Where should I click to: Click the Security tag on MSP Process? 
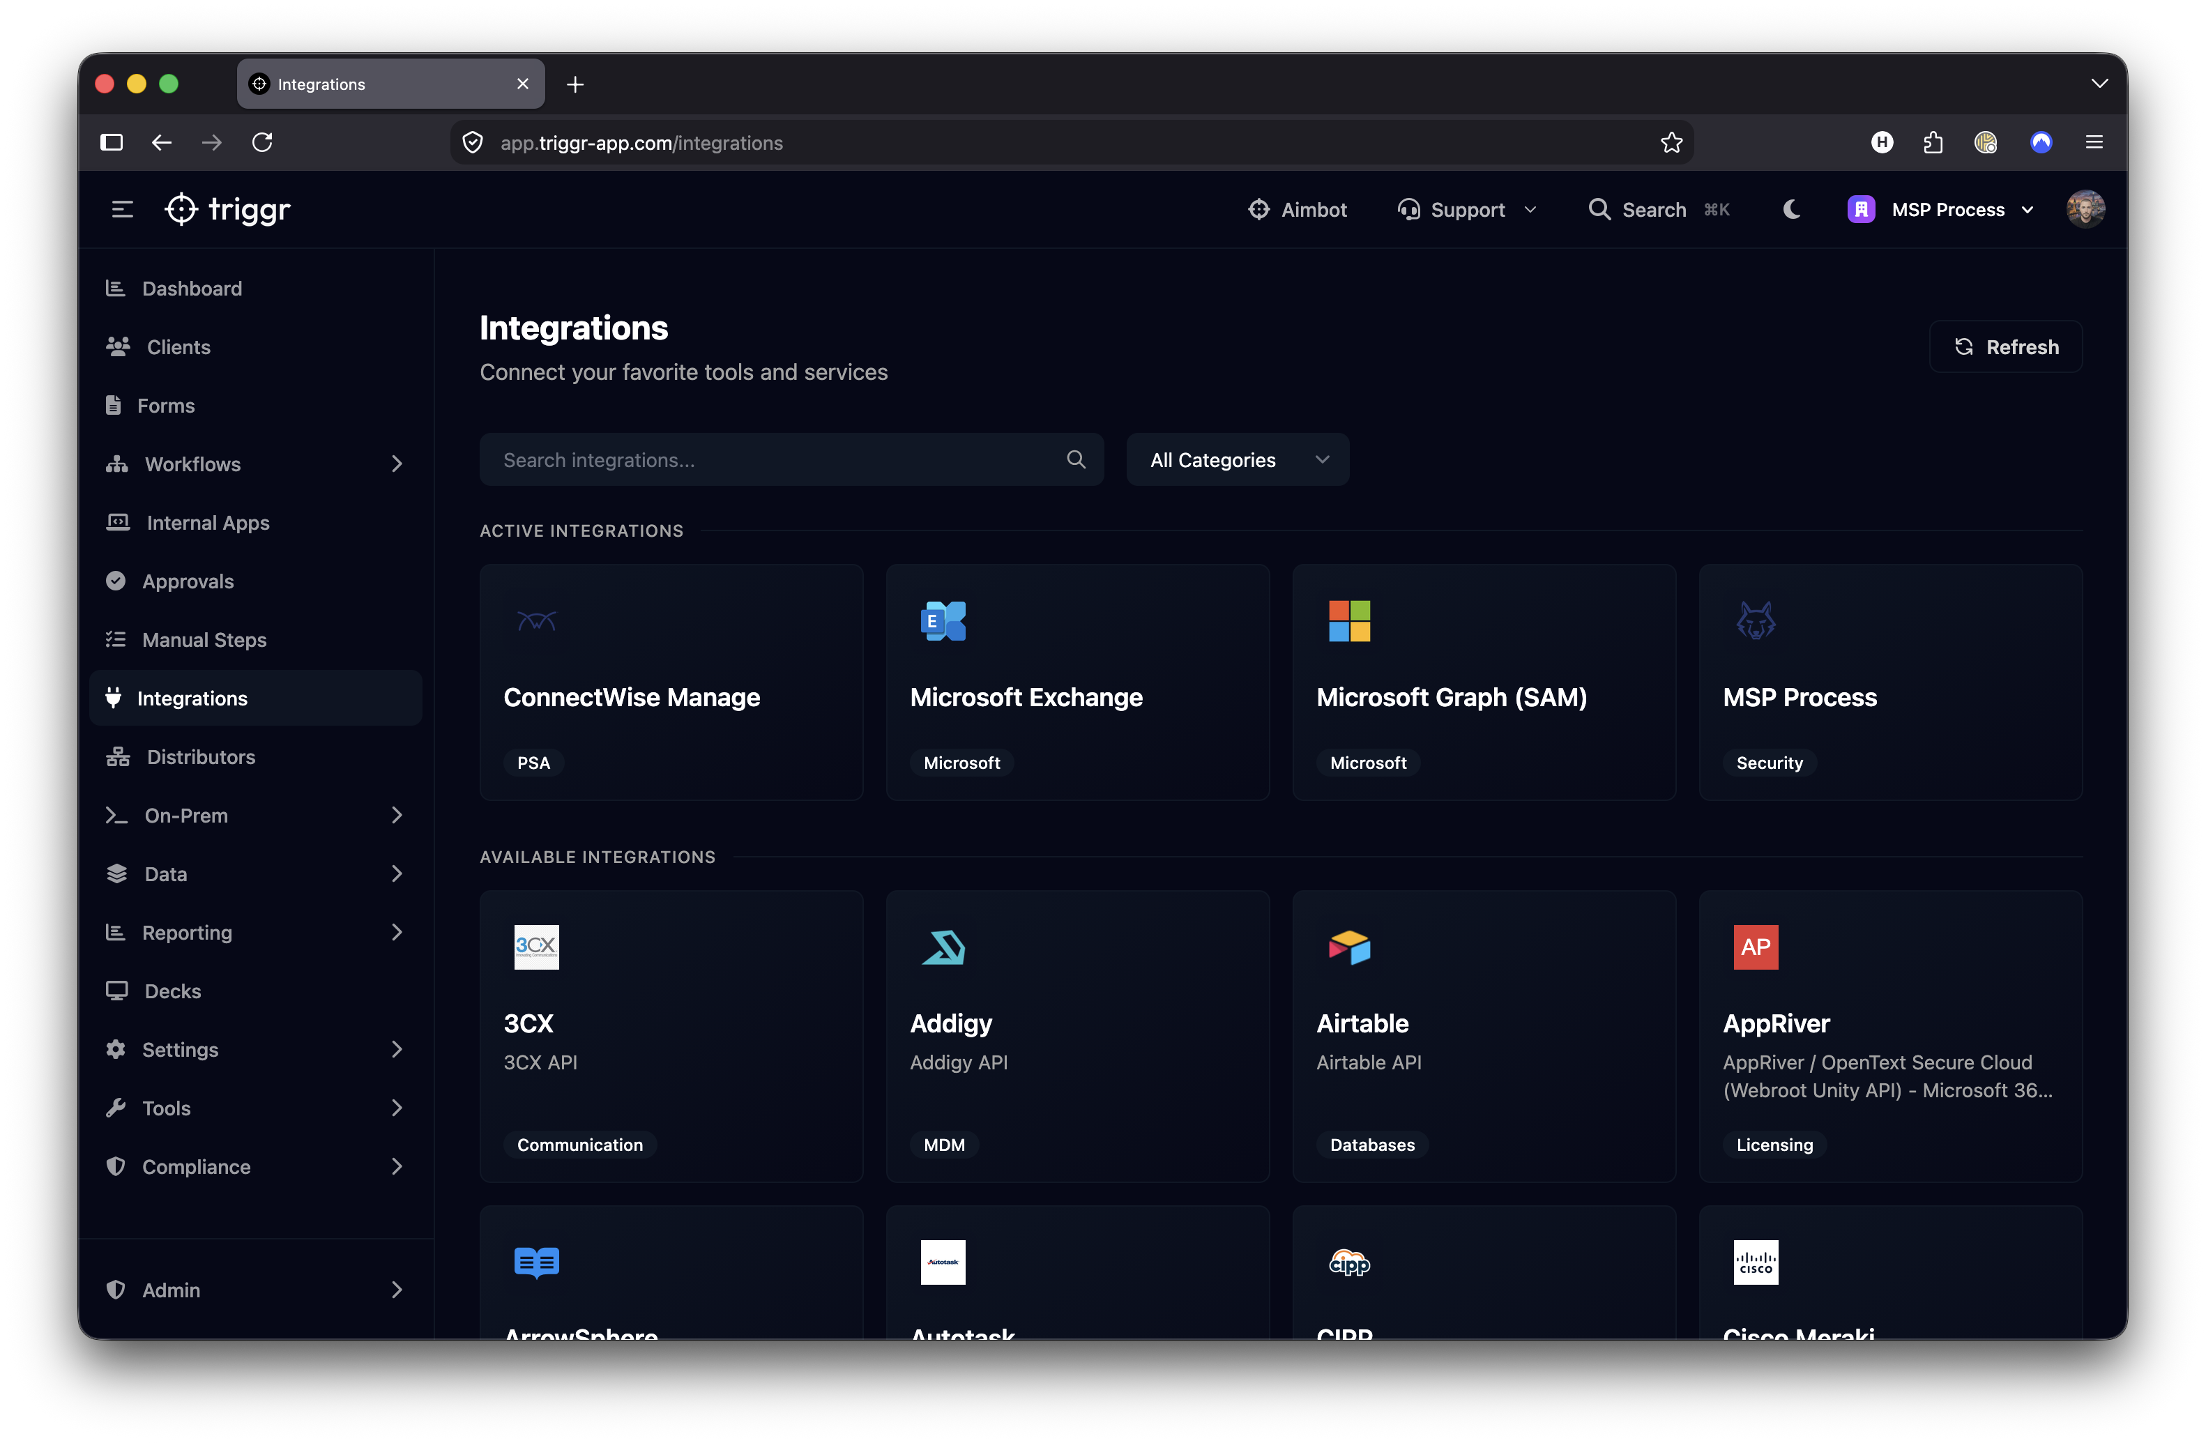click(1770, 763)
